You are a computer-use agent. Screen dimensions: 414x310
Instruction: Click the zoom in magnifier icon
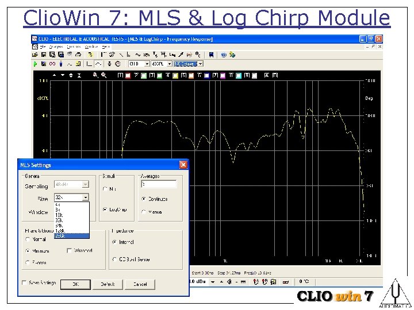click(95, 75)
